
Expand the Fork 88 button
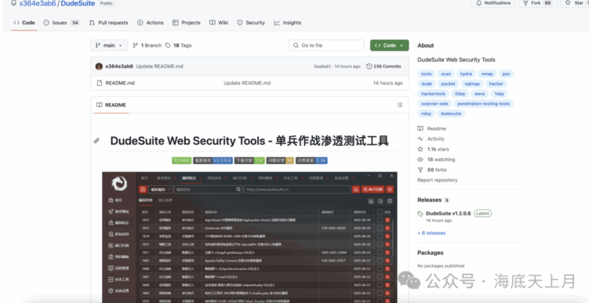point(538,3)
